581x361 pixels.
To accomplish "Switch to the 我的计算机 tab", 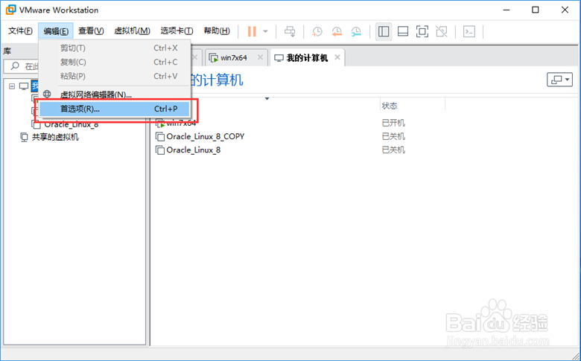I will click(307, 58).
